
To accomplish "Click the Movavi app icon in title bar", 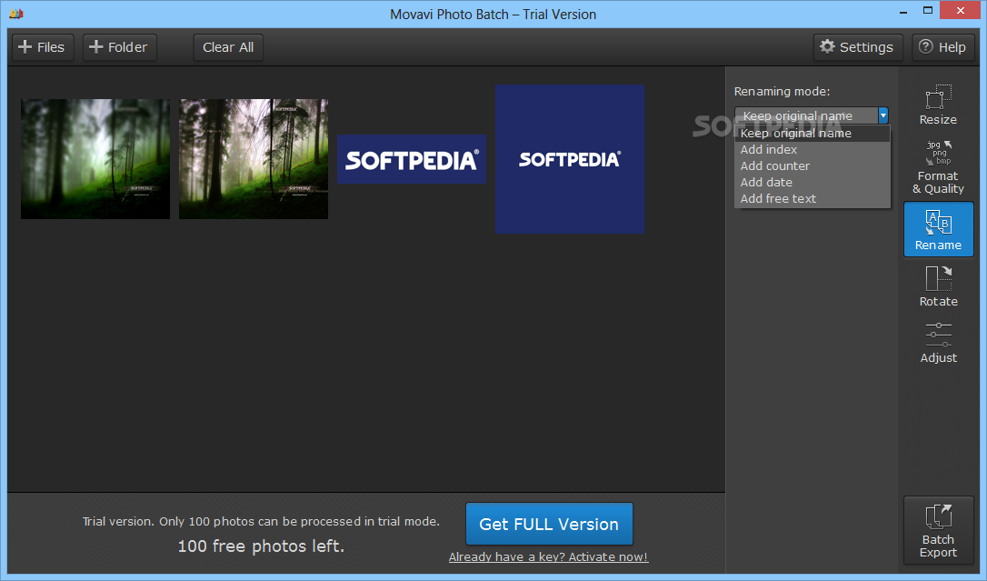I will [x=16, y=14].
